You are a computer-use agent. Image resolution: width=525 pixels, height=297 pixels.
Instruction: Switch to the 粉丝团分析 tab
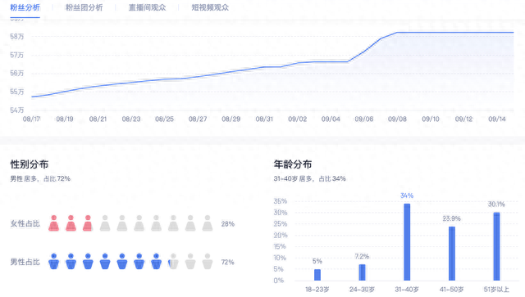[84, 7]
